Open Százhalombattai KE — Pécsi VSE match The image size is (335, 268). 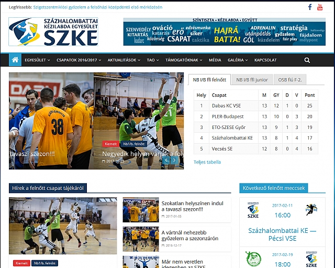282,234
